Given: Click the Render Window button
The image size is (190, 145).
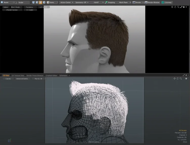Looking at the screenshot, I should (x=152, y=3).
